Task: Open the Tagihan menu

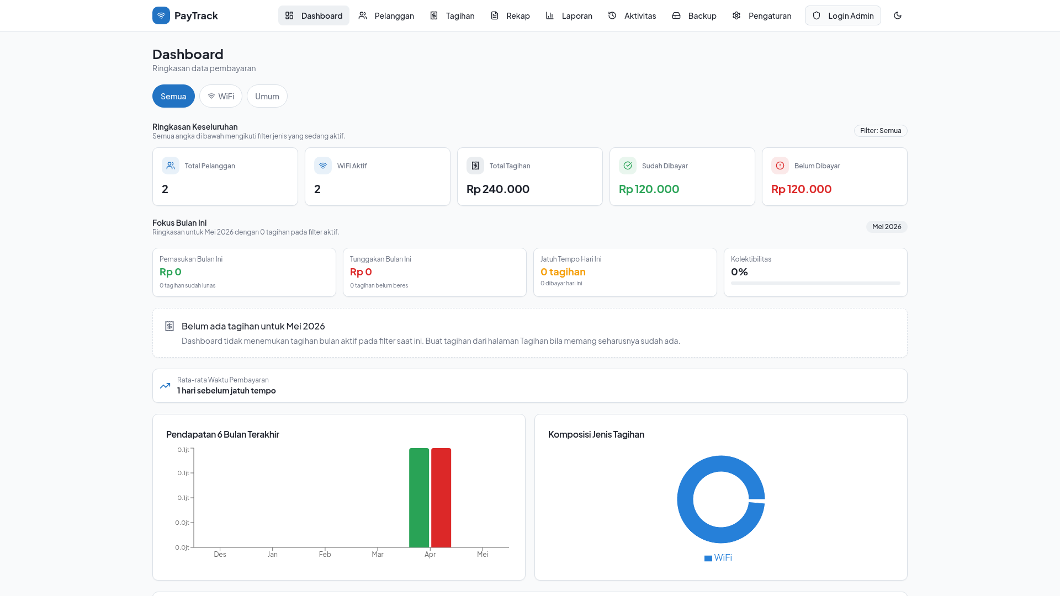Action: click(x=452, y=15)
